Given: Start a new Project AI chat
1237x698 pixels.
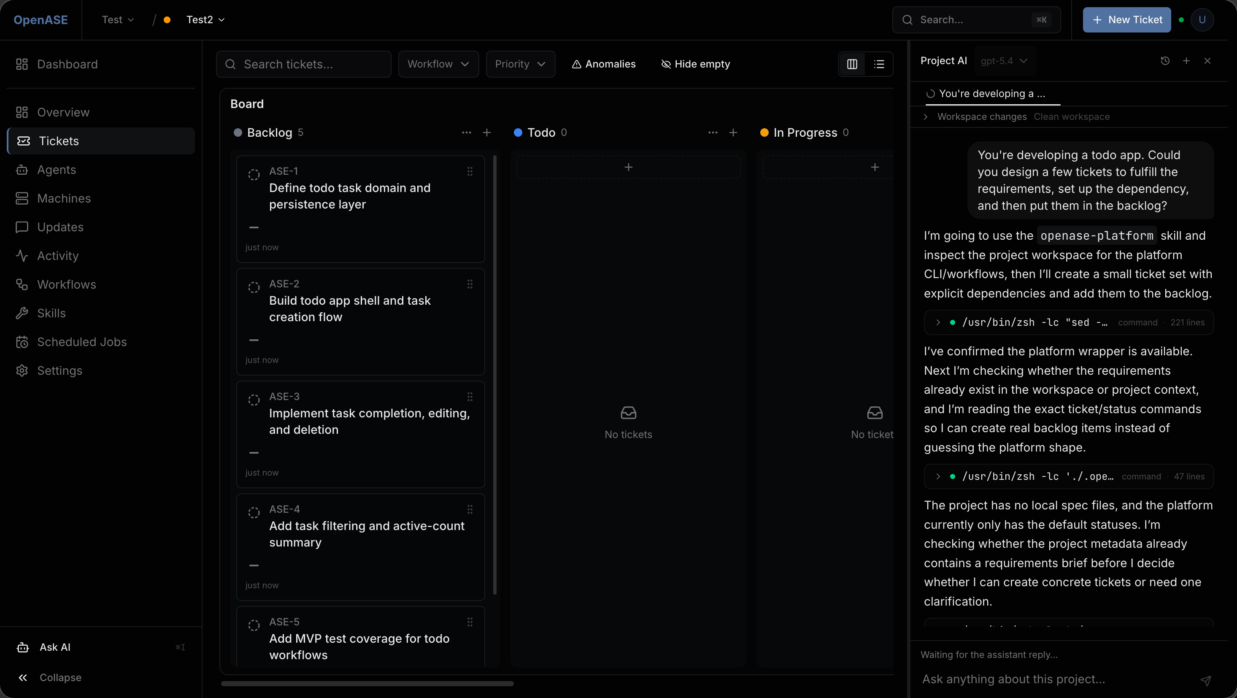Looking at the screenshot, I should pyautogui.click(x=1186, y=60).
